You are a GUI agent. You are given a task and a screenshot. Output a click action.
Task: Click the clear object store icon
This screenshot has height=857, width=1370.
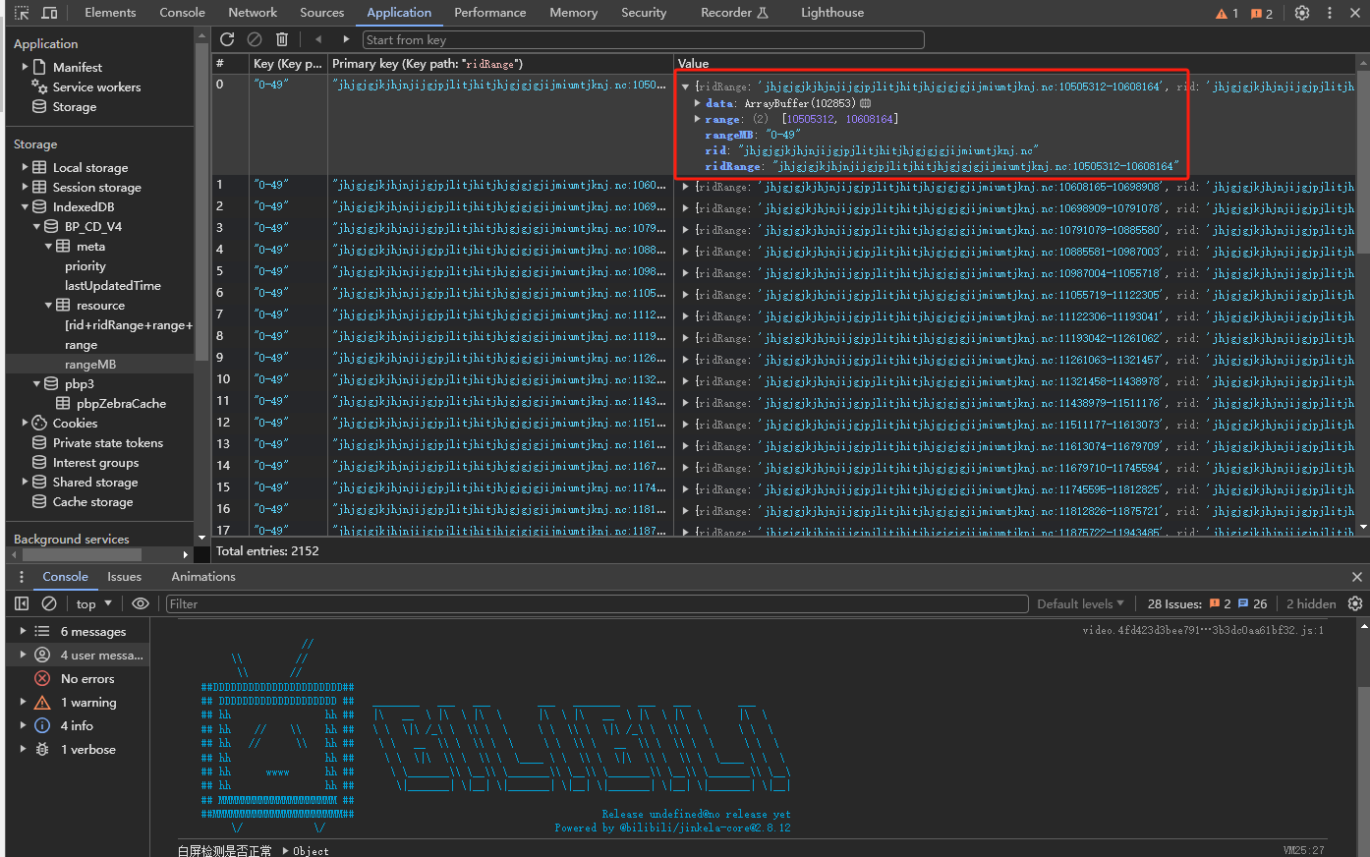(255, 39)
